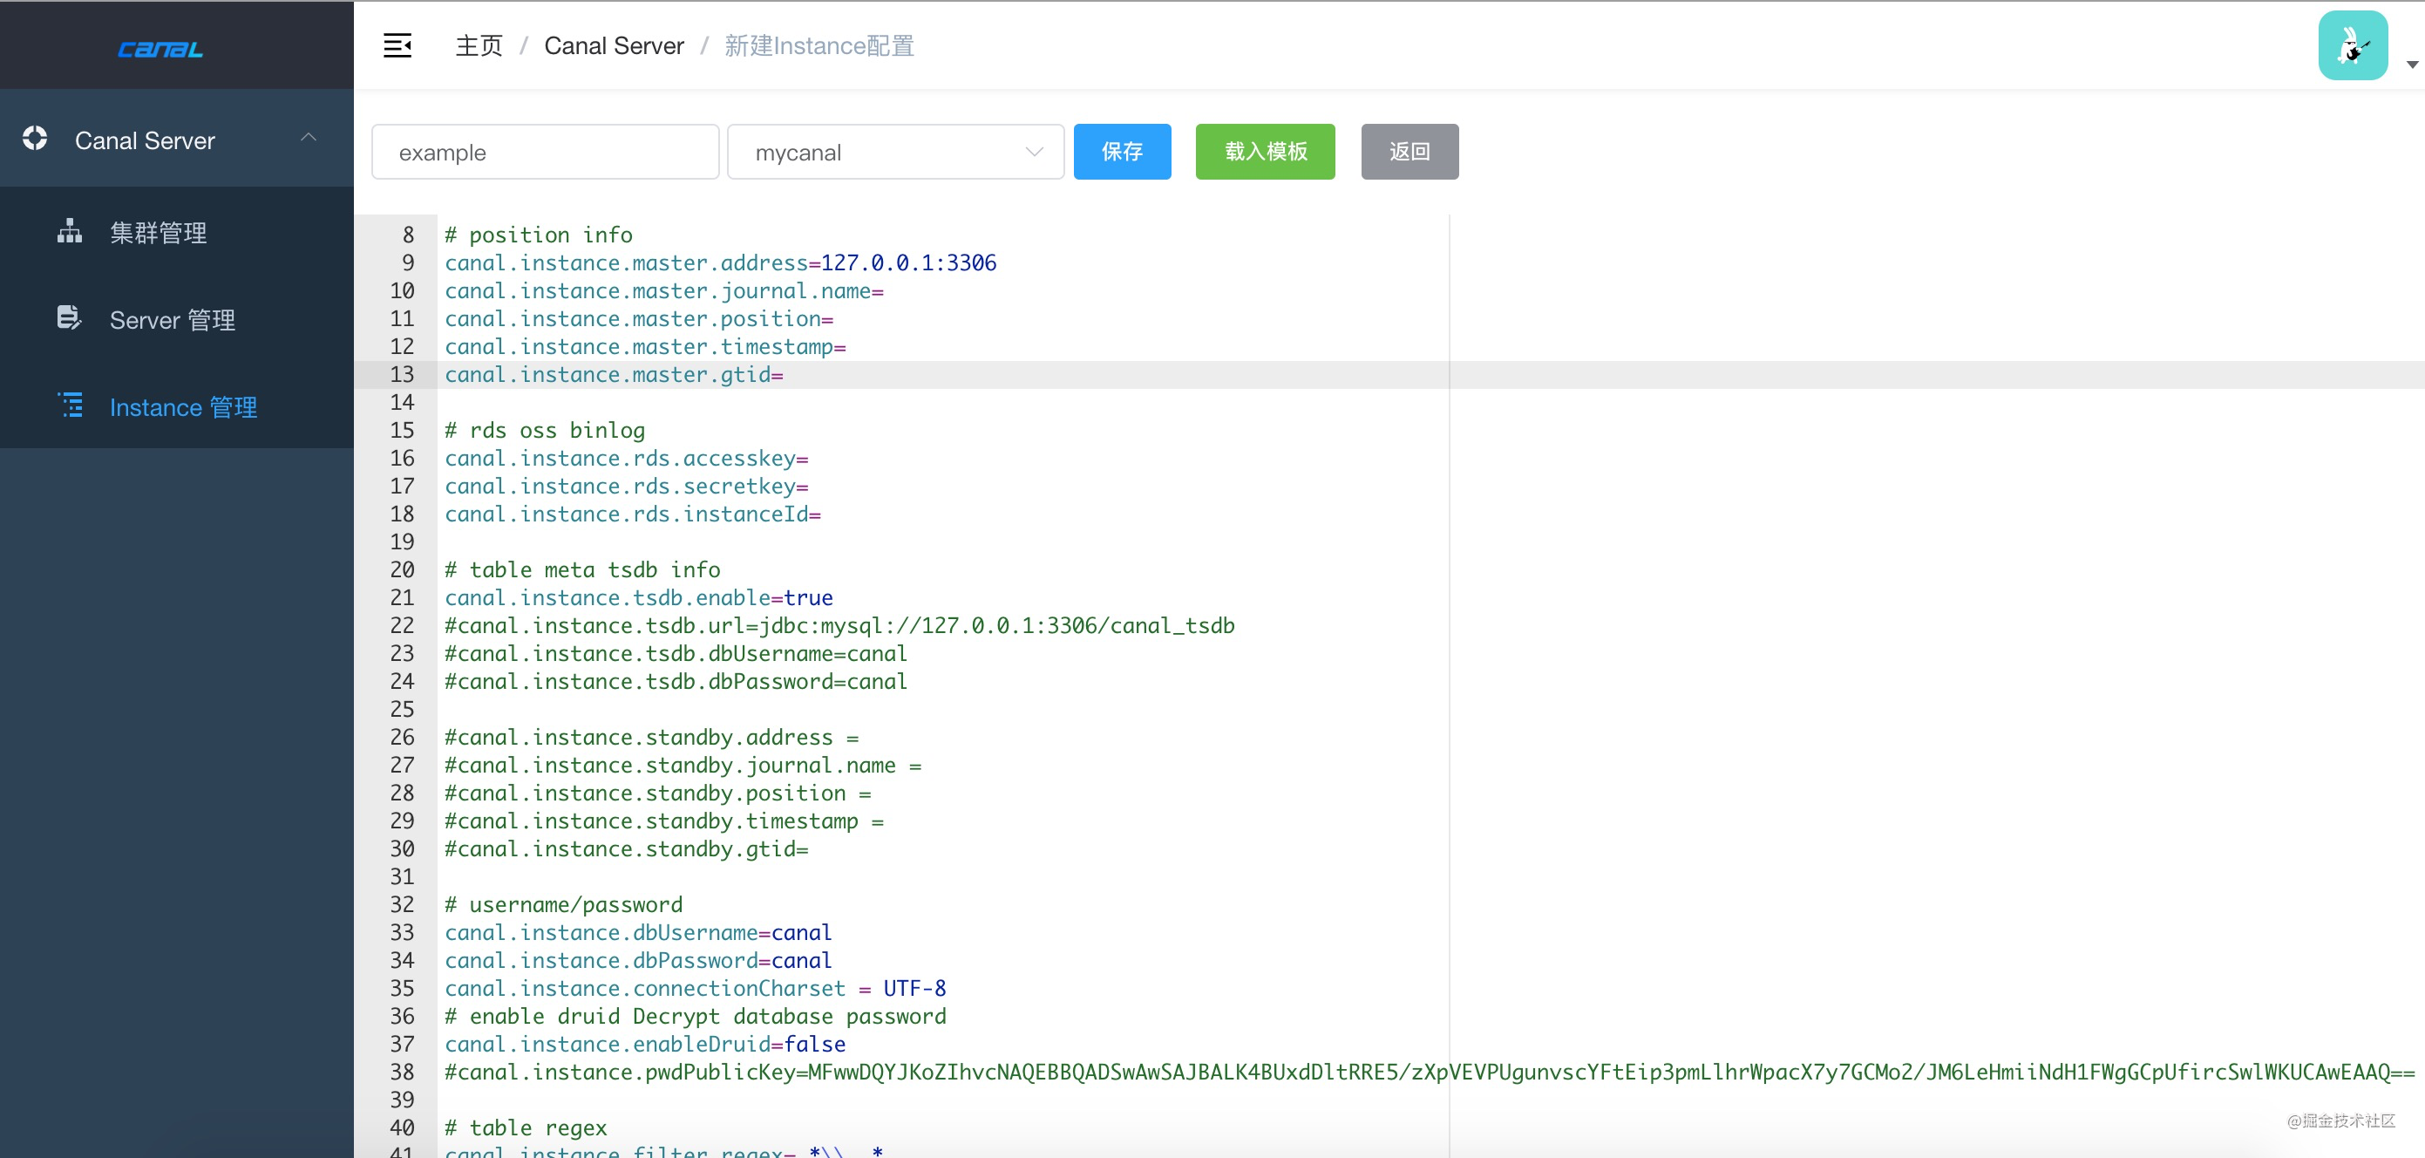This screenshot has height=1158, width=2425.
Task: Open 集群管理 menu item
Action: pyautogui.click(x=158, y=233)
